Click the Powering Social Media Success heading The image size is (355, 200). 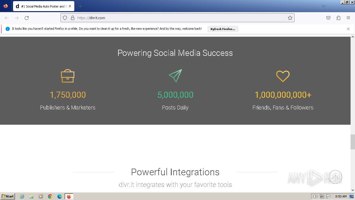[175, 53]
